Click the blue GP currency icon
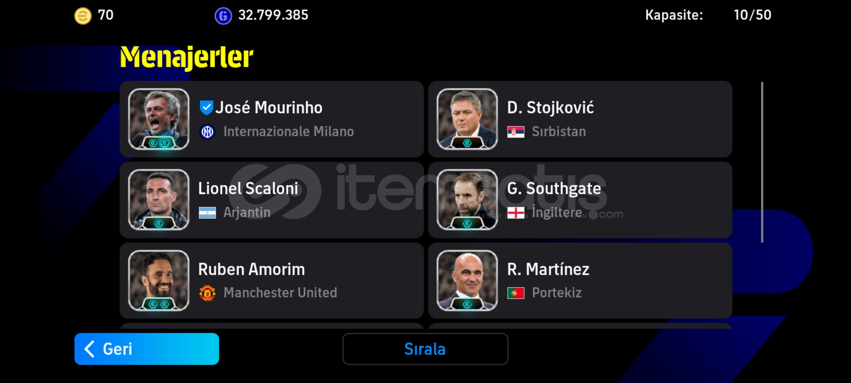The image size is (851, 383). [223, 16]
